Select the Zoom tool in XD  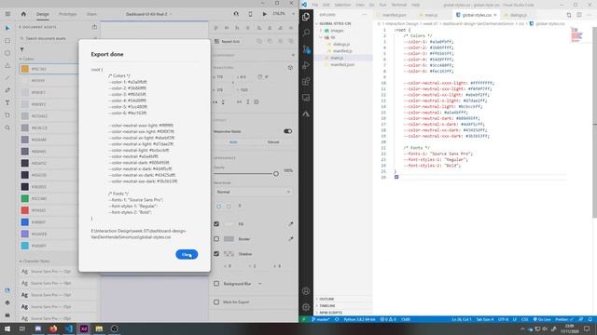(7, 128)
